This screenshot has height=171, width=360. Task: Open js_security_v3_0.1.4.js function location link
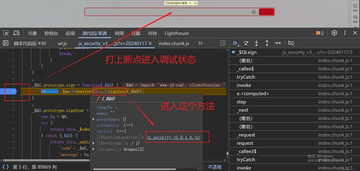(x=174, y=137)
